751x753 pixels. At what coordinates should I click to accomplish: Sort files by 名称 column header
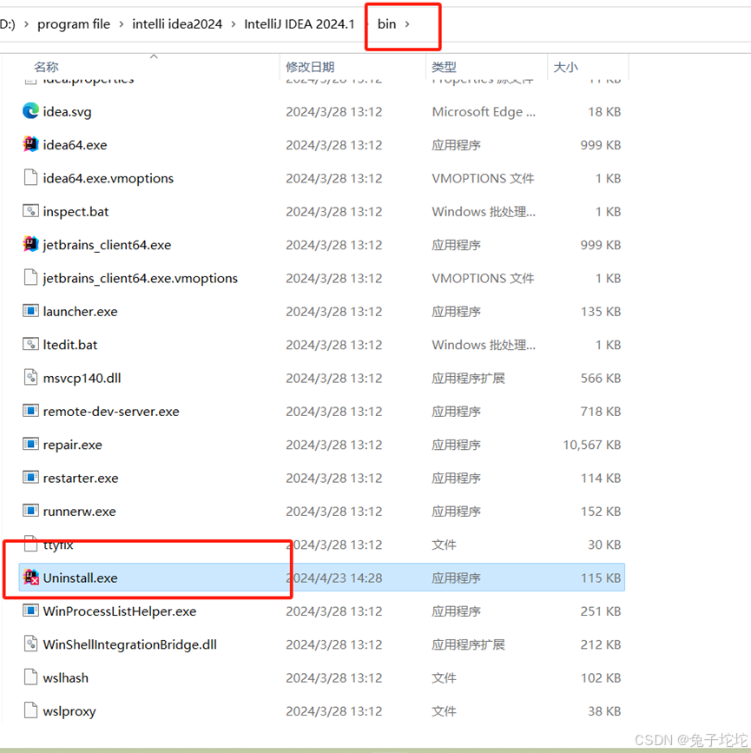46,67
